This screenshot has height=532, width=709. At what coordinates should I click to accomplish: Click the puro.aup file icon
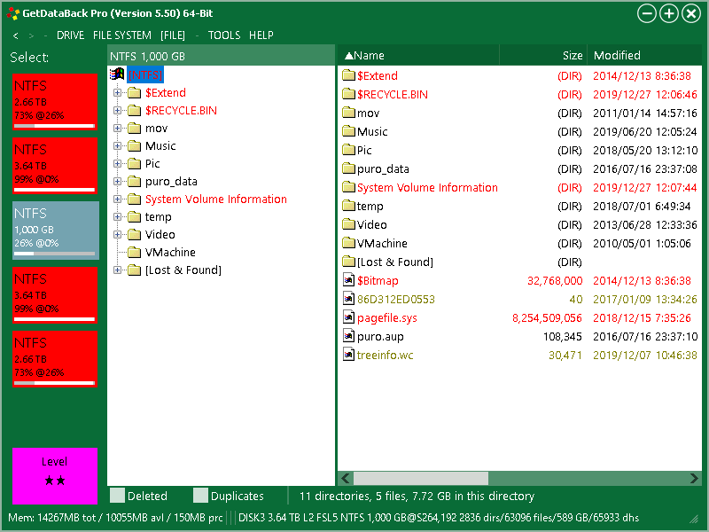[348, 336]
